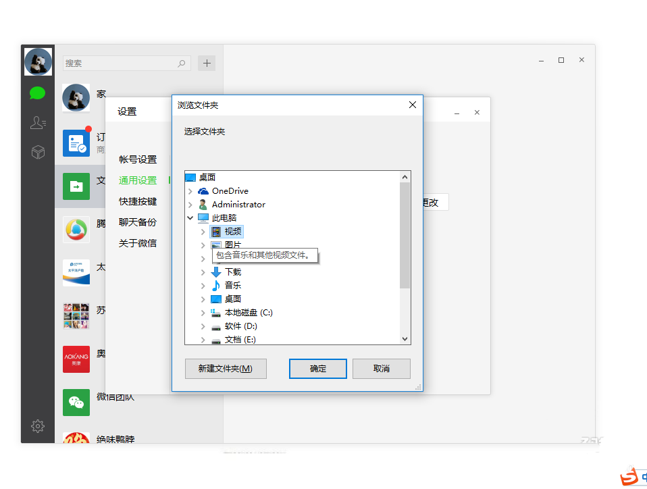Collapse the 此电脑 tree node
Screen dimensions: 647x489
tap(191, 217)
